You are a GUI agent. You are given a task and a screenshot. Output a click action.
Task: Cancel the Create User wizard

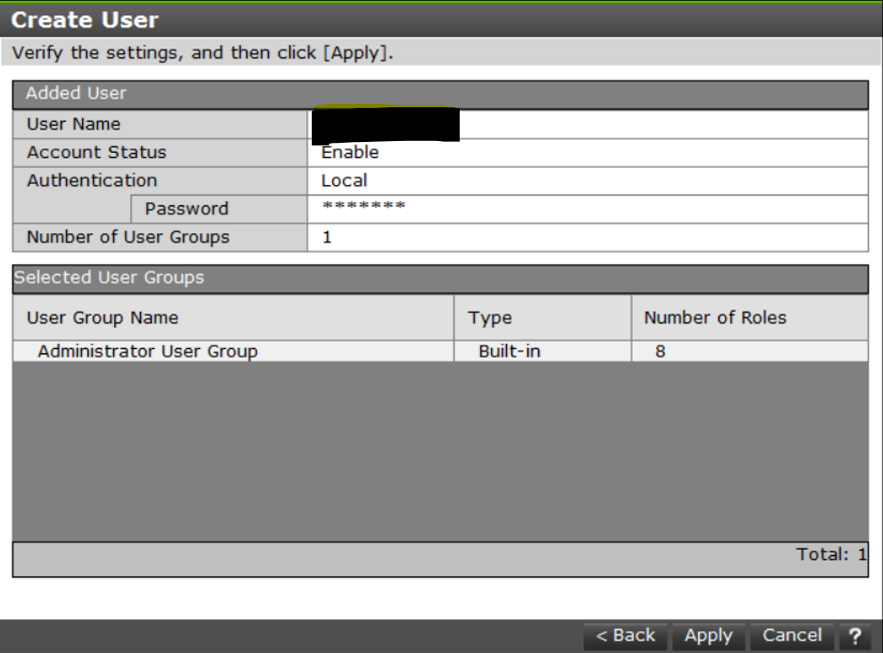click(792, 636)
